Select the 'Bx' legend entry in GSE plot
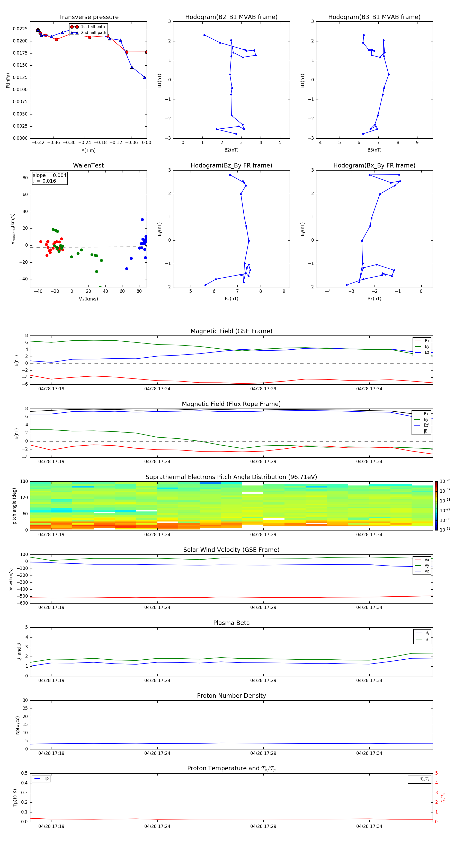Screen dimensions: 463x849 [x=422, y=341]
